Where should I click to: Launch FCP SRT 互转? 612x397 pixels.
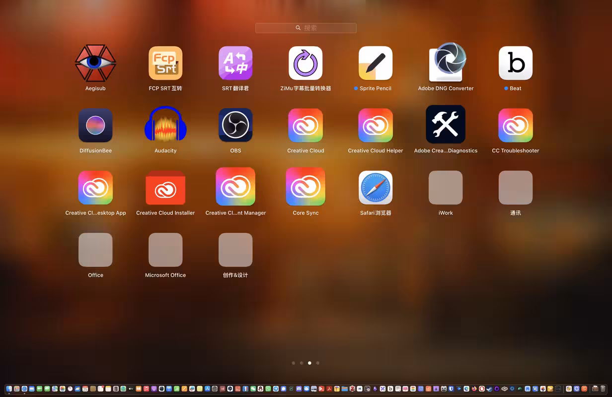tap(165, 63)
